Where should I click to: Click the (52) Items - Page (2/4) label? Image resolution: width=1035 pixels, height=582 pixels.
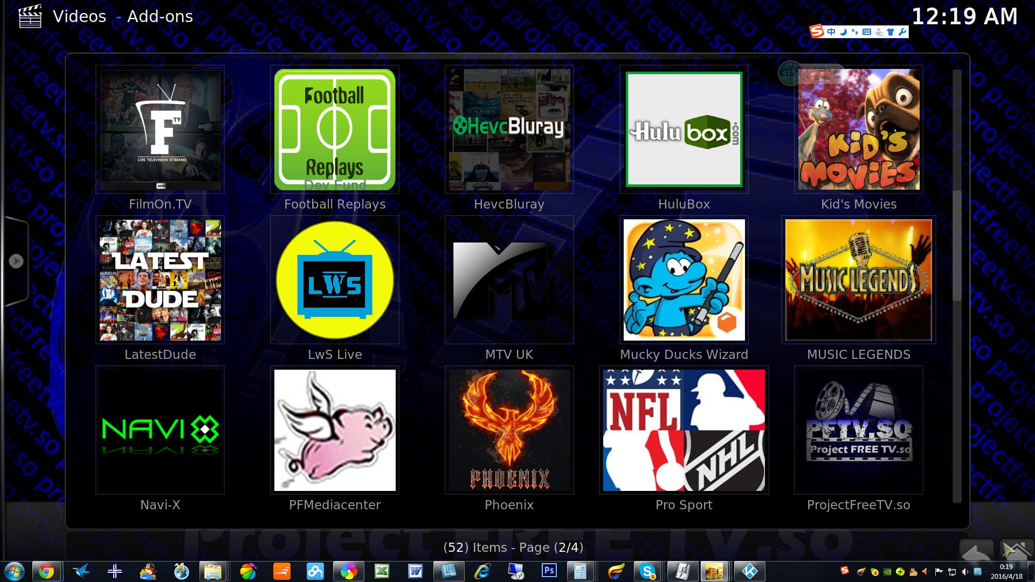[513, 548]
